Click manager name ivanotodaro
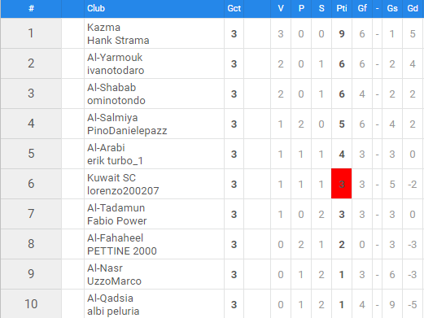 116,71
